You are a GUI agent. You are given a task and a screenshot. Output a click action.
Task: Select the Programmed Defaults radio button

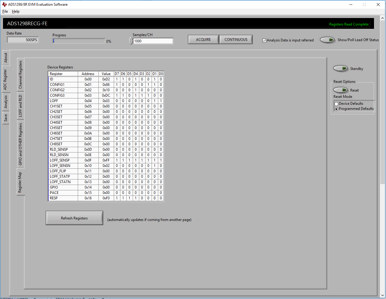(336, 109)
